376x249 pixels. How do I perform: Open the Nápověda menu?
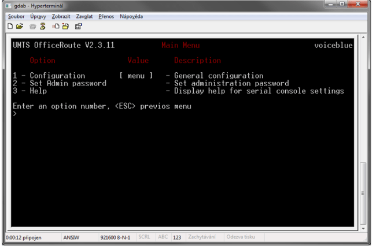coord(131,17)
